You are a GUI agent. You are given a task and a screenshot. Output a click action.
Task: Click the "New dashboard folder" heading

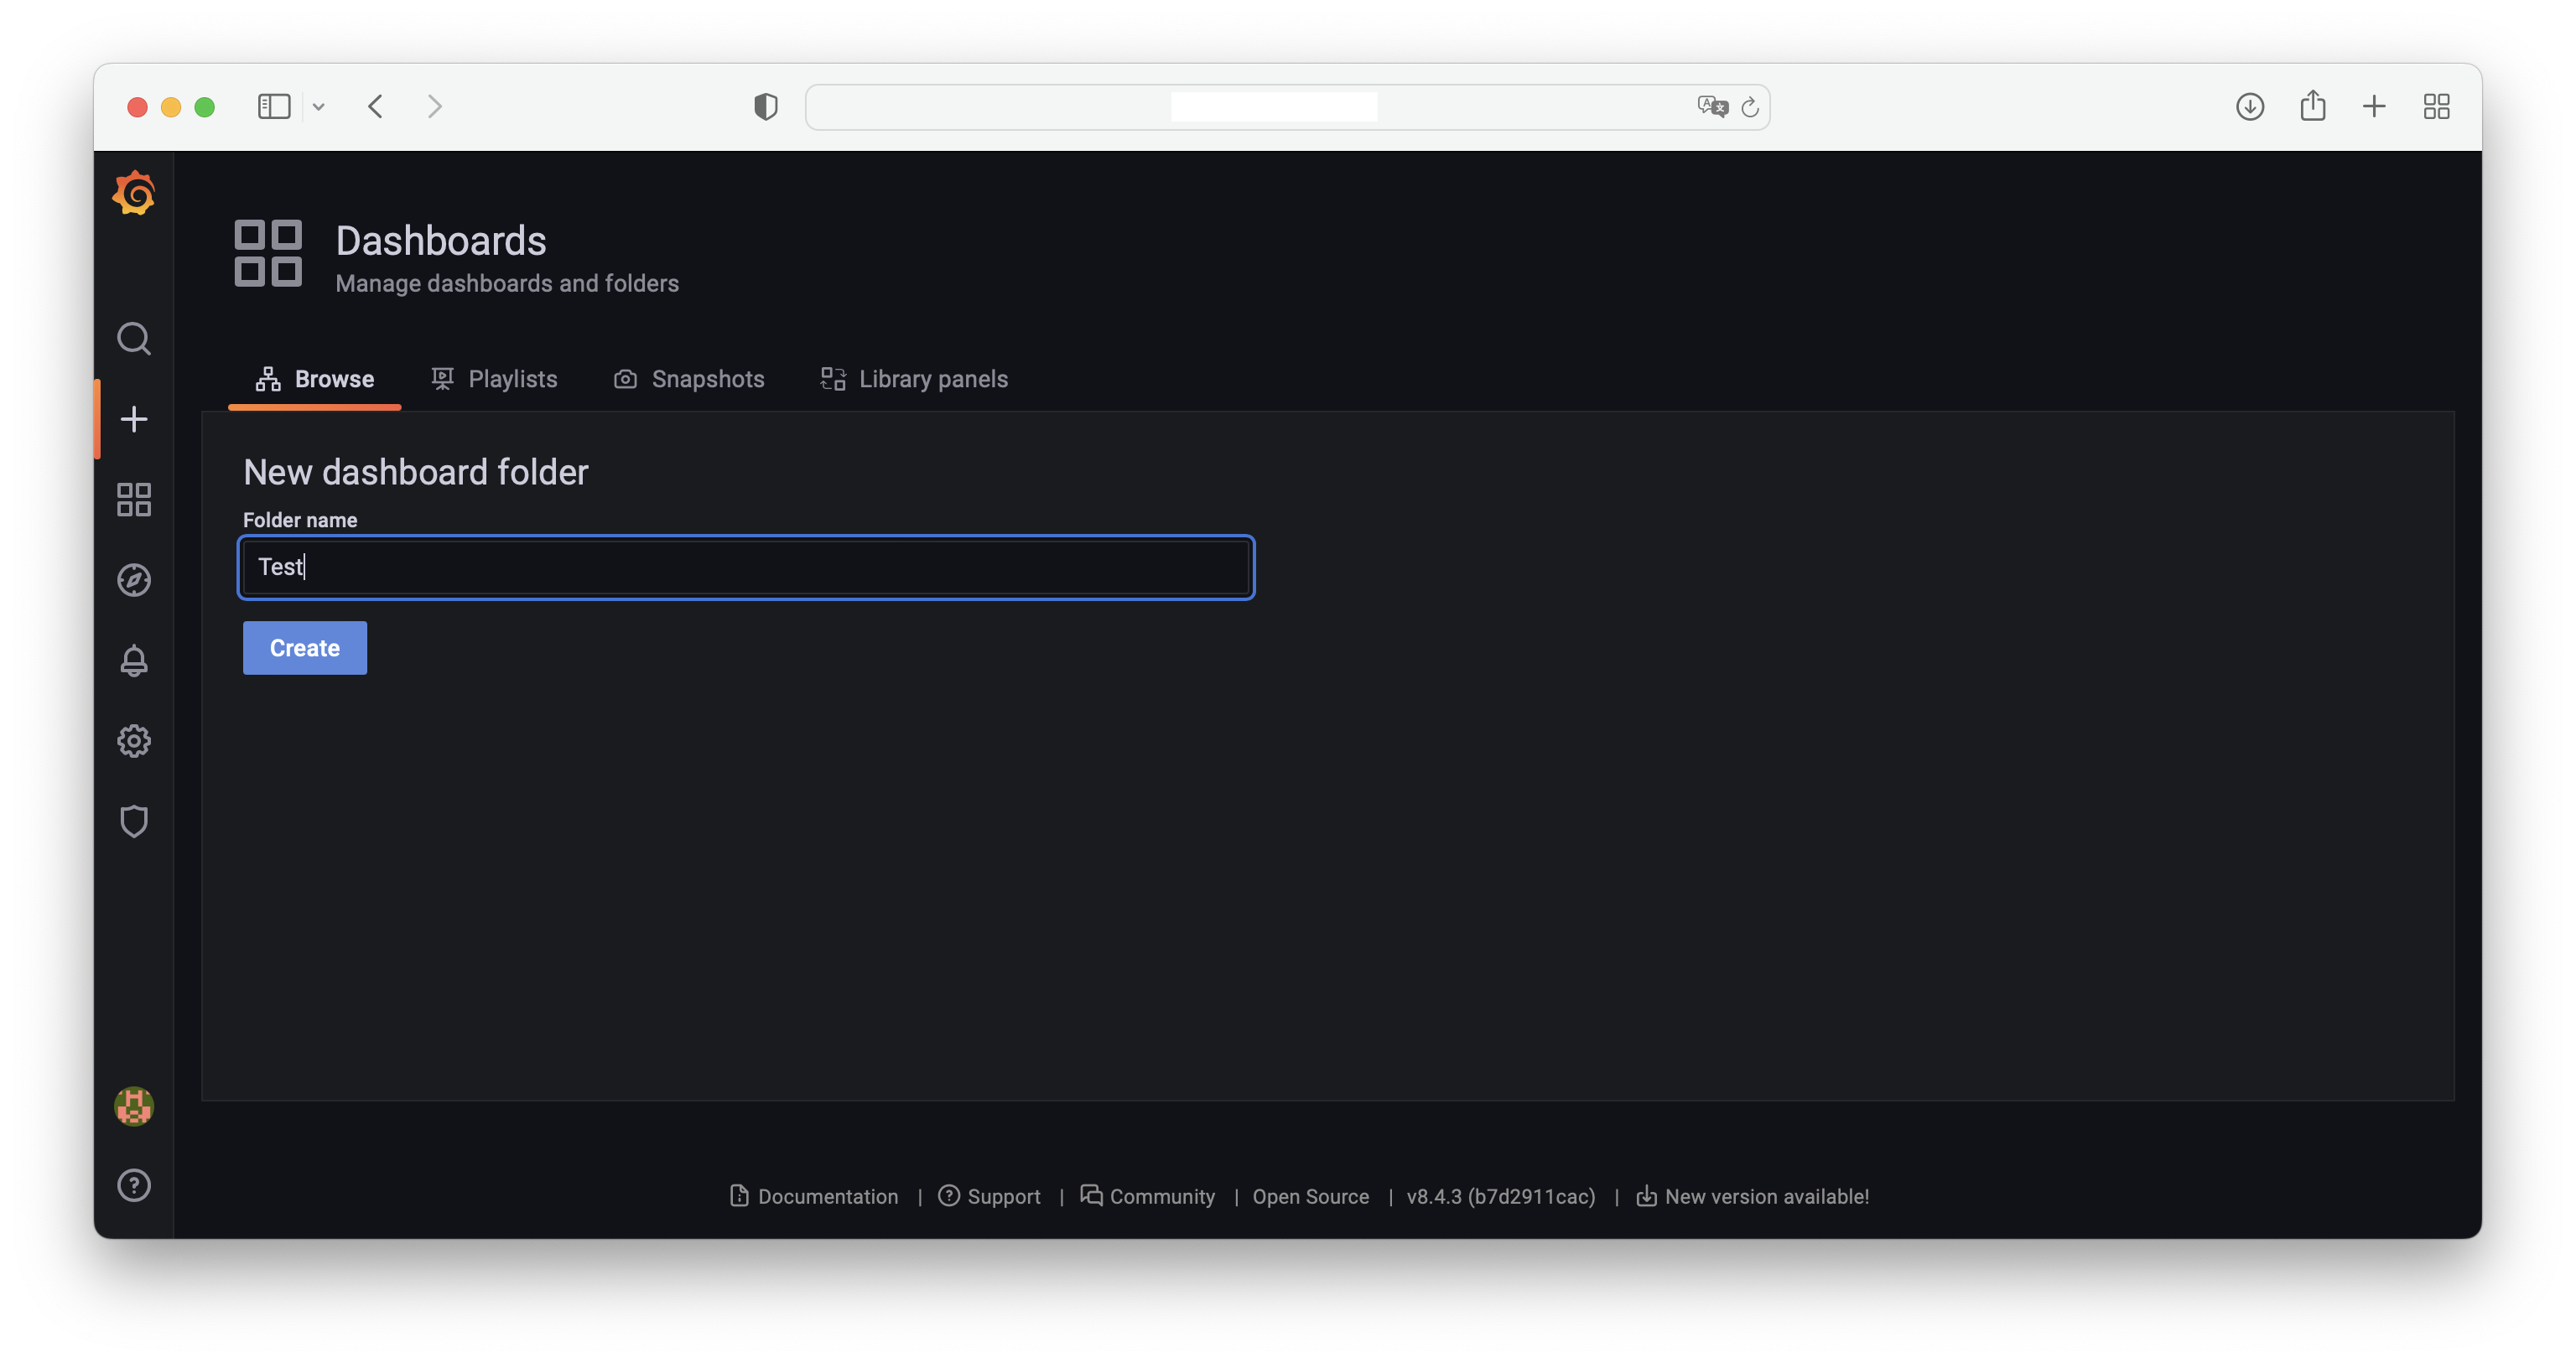(416, 472)
